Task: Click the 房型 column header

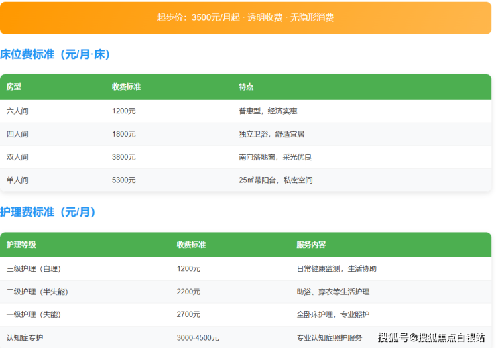Action: pos(14,87)
